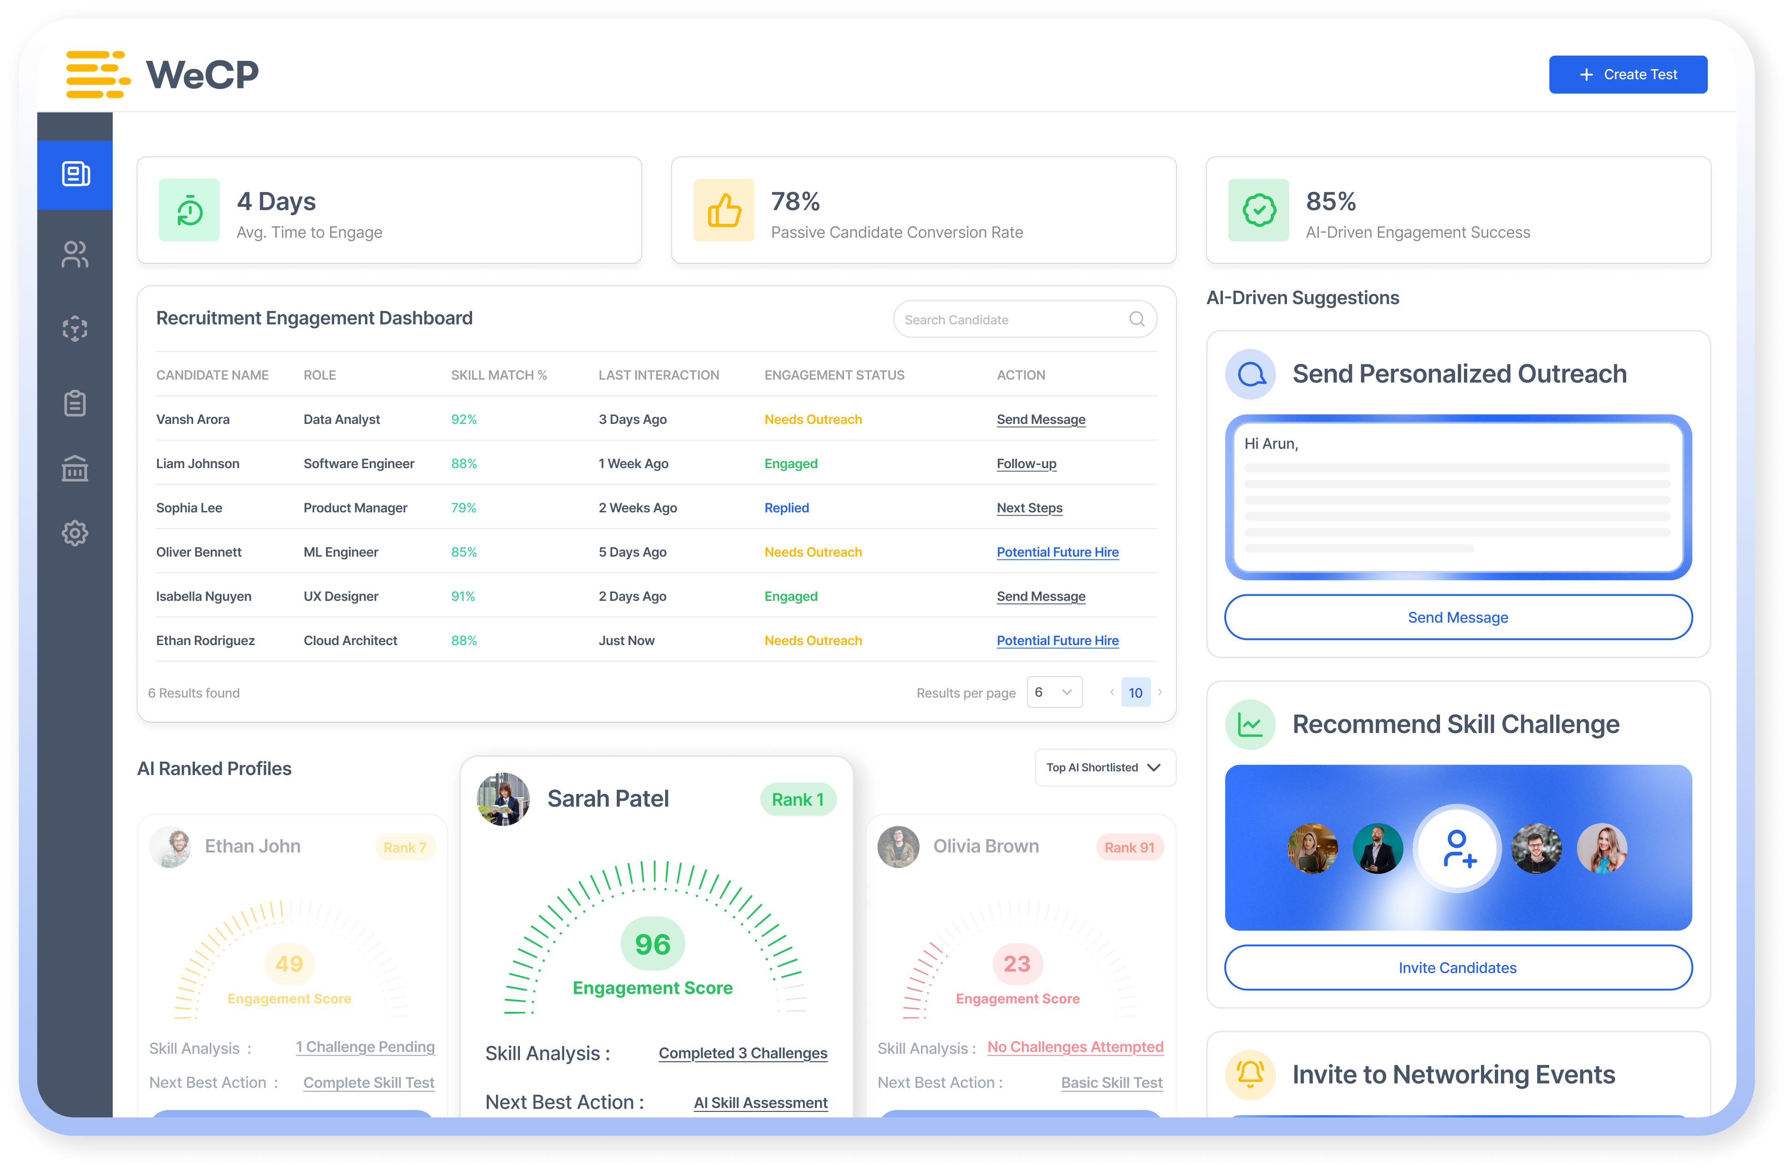This screenshot has height=1169, width=1788.
Task: Click the Last Interaction column header
Action: pos(659,375)
